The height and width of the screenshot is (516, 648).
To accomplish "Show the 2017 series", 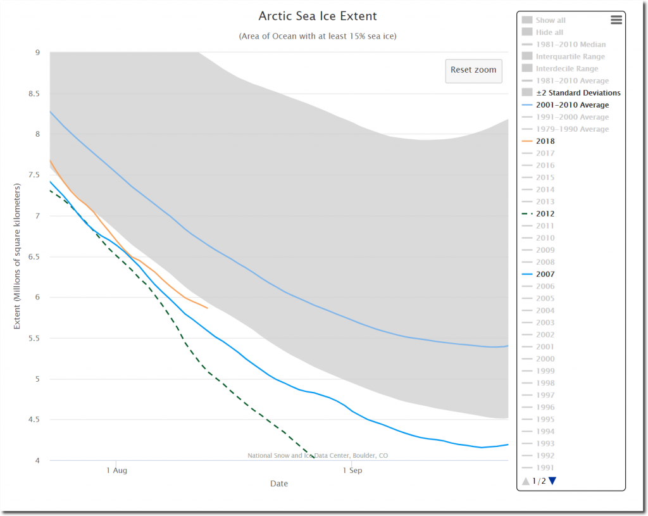I will (545, 153).
